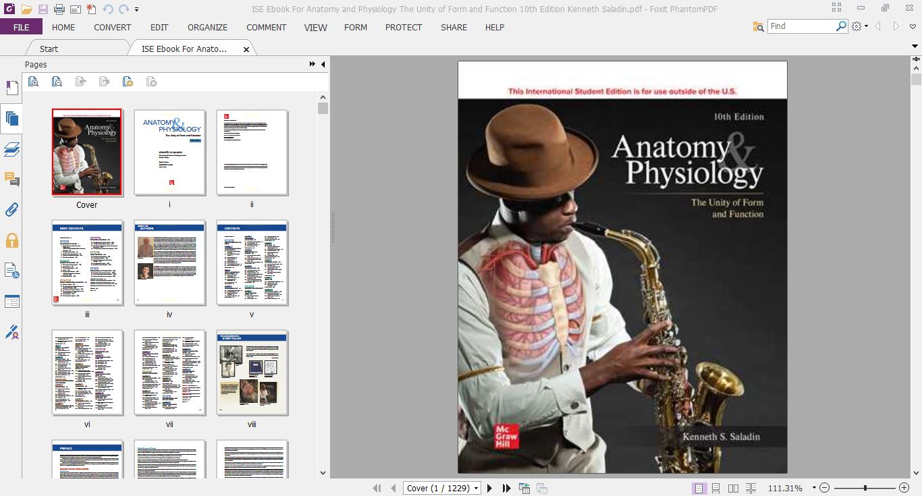Open the Attachments paperclip panel
The width and height of the screenshot is (922, 496).
pos(12,210)
